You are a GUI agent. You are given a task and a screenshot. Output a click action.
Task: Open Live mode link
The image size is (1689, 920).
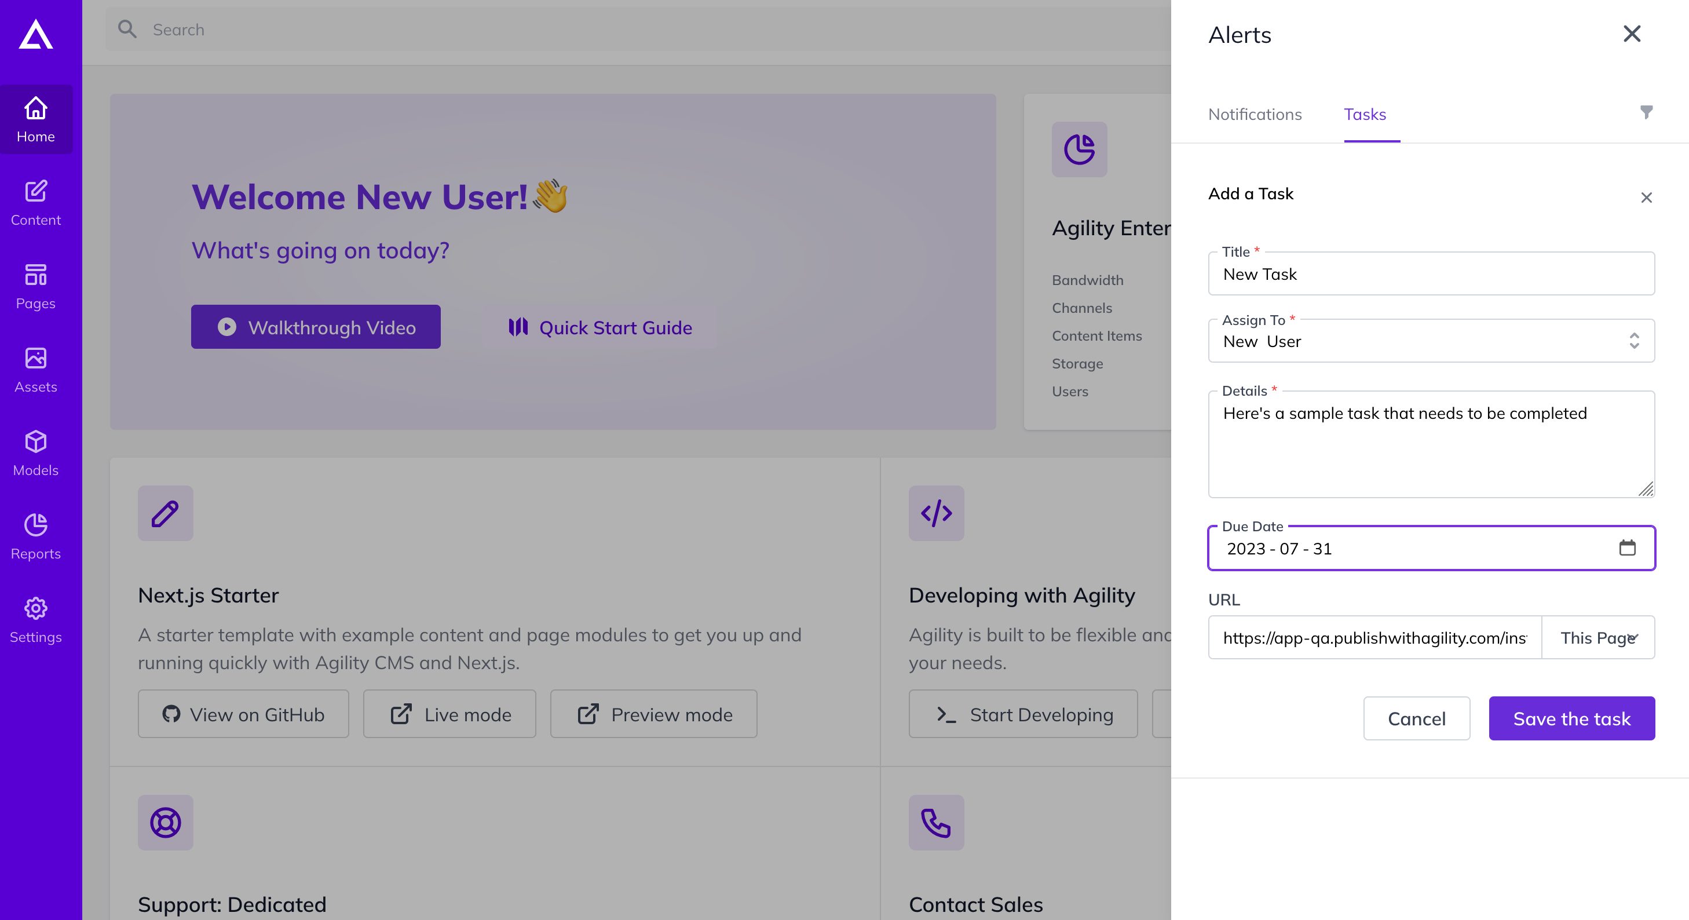click(x=450, y=714)
